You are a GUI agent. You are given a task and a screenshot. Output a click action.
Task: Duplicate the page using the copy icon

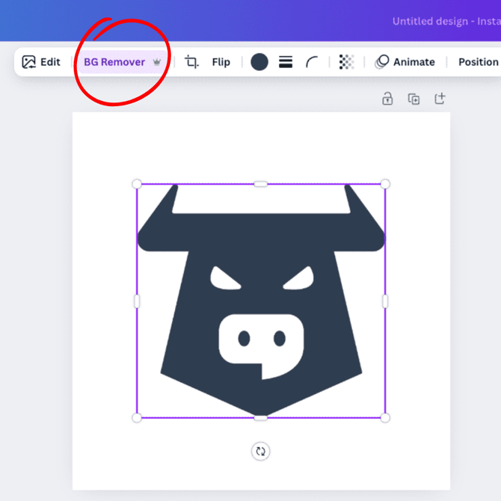coord(414,99)
